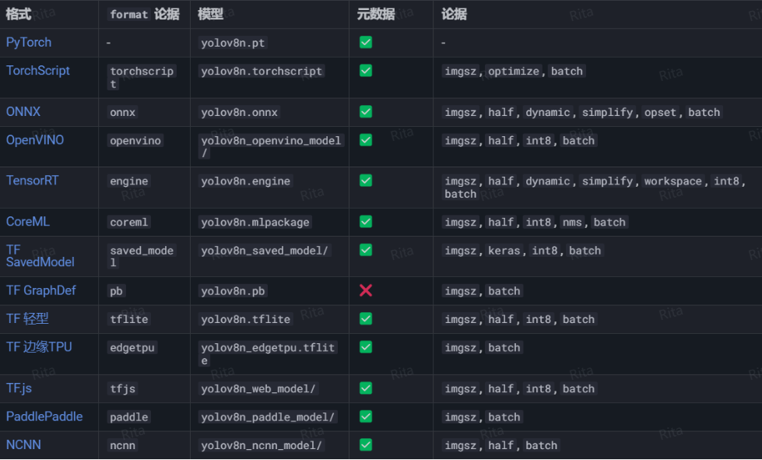Open the TorchScript format link
This screenshot has height=460, width=762.
click(38, 70)
